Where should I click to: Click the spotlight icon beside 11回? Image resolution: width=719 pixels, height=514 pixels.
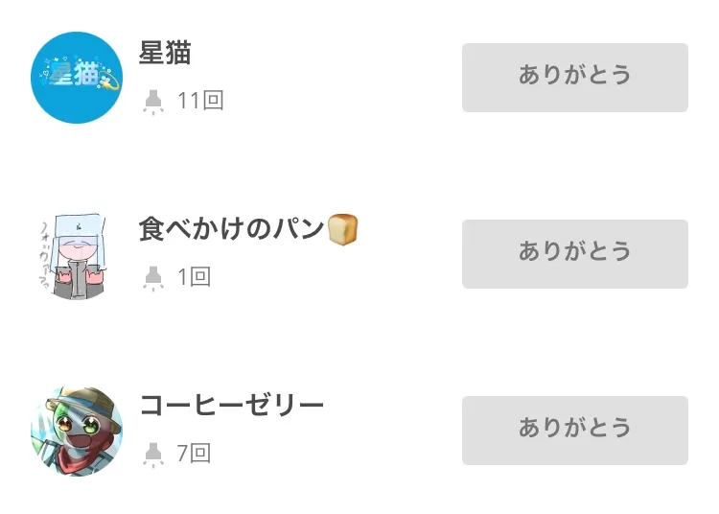pyautogui.click(x=152, y=101)
